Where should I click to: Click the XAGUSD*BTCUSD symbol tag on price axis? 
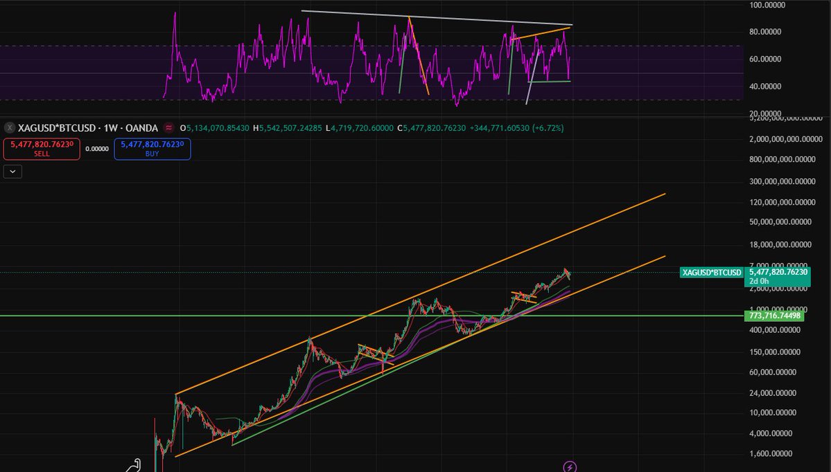coord(712,273)
